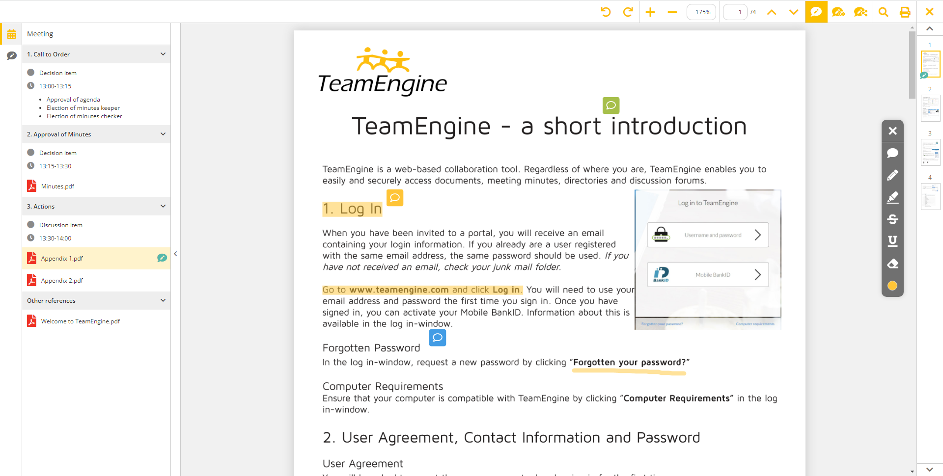943x476 pixels.
Task: Open Appendix 1.pdf
Action: coord(62,258)
